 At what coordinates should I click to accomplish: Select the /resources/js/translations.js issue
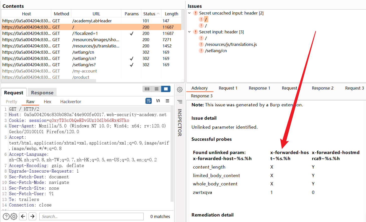click(231, 44)
